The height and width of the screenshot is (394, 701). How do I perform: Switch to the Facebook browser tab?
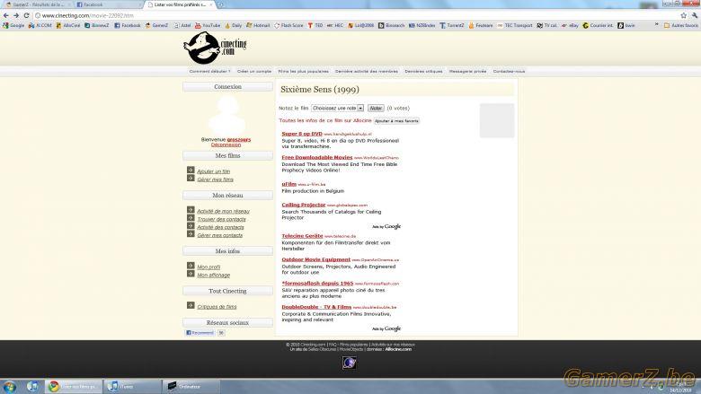pos(107,4)
